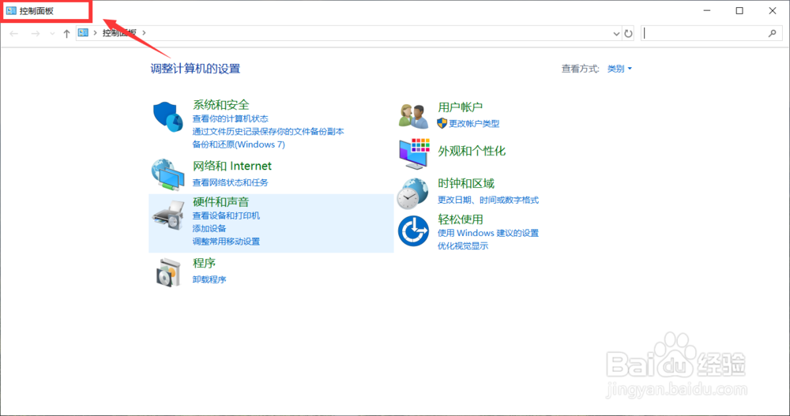Click 查看设备和打印机 link
The image size is (790, 416).
pos(226,215)
